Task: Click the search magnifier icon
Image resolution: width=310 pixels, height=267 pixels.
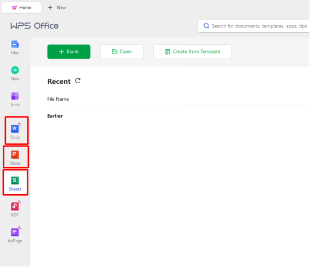Action: click(x=206, y=26)
